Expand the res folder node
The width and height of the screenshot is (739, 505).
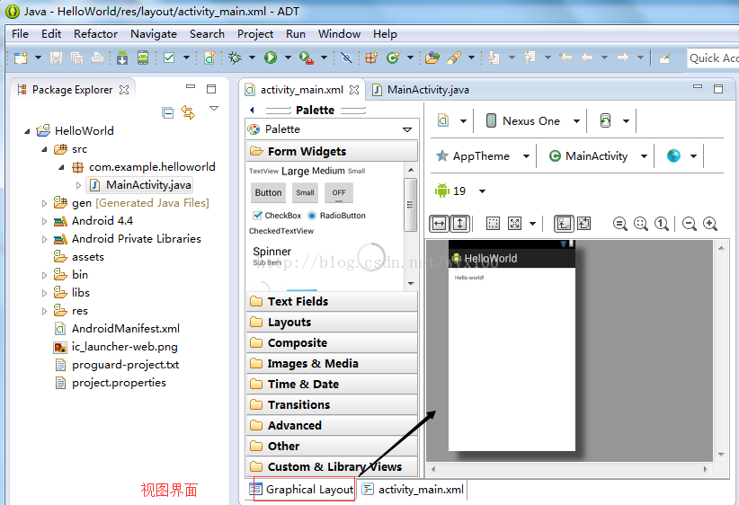44,312
